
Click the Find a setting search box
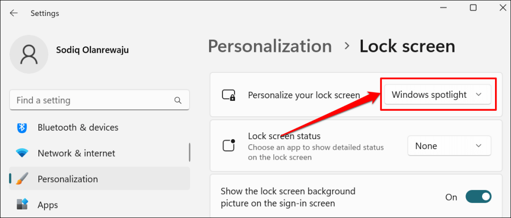tap(92, 100)
